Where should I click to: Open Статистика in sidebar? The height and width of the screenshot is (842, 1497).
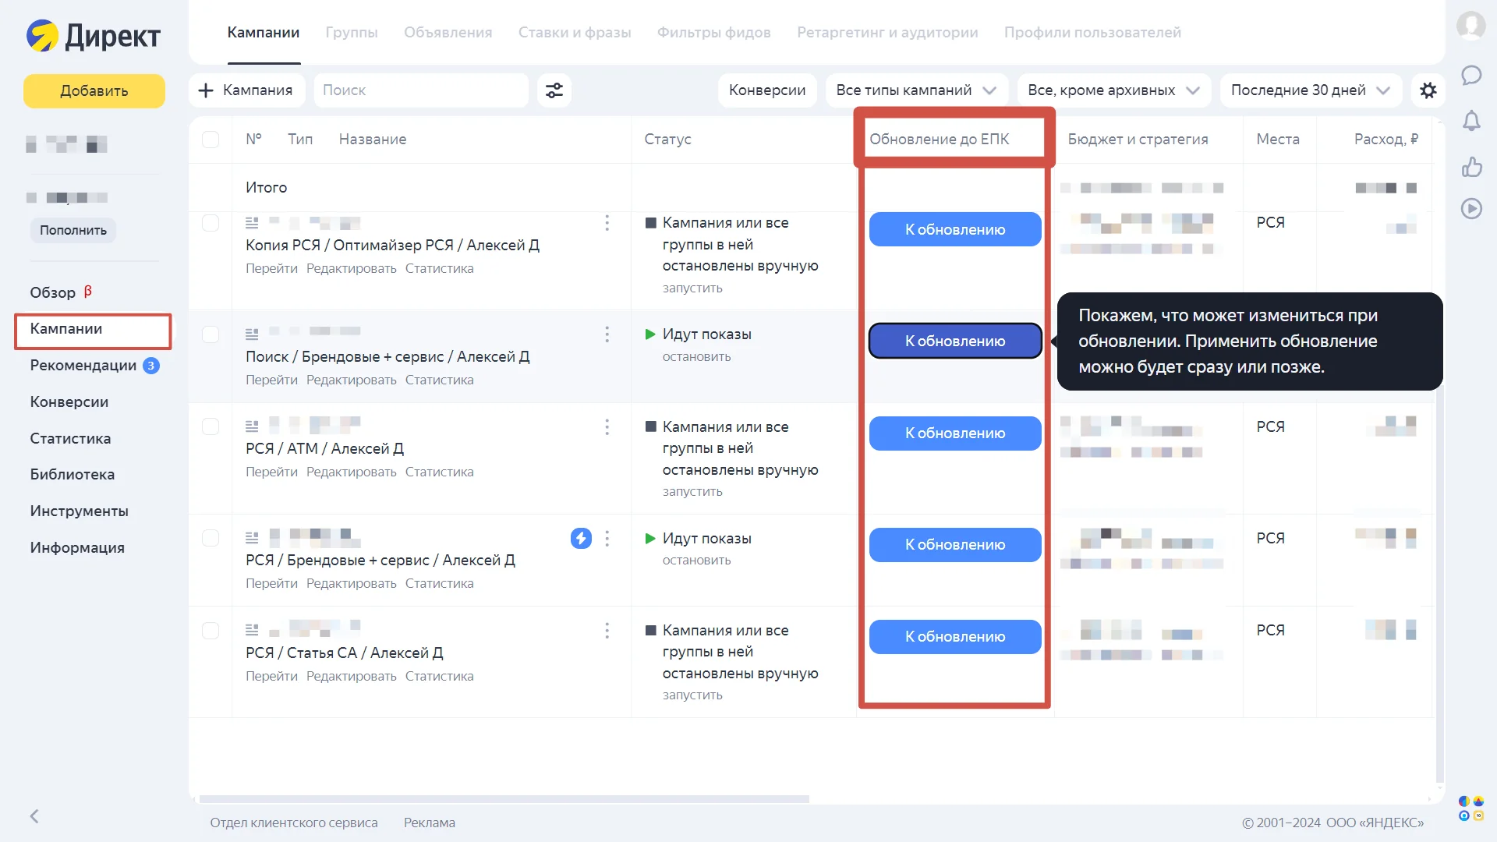[x=70, y=438]
